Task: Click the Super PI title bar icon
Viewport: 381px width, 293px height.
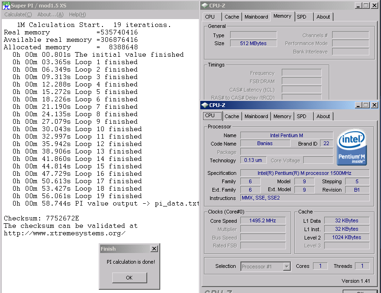Action: pos(6,5)
